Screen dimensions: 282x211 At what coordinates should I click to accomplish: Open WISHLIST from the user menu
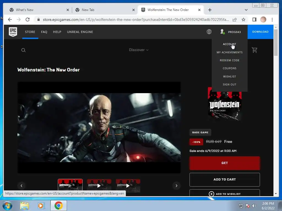click(229, 76)
